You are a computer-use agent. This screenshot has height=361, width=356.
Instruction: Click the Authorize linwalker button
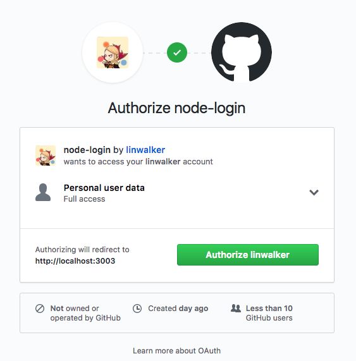(248, 255)
